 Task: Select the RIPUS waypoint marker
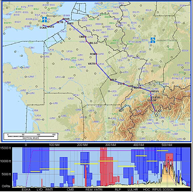tap(150, 91)
